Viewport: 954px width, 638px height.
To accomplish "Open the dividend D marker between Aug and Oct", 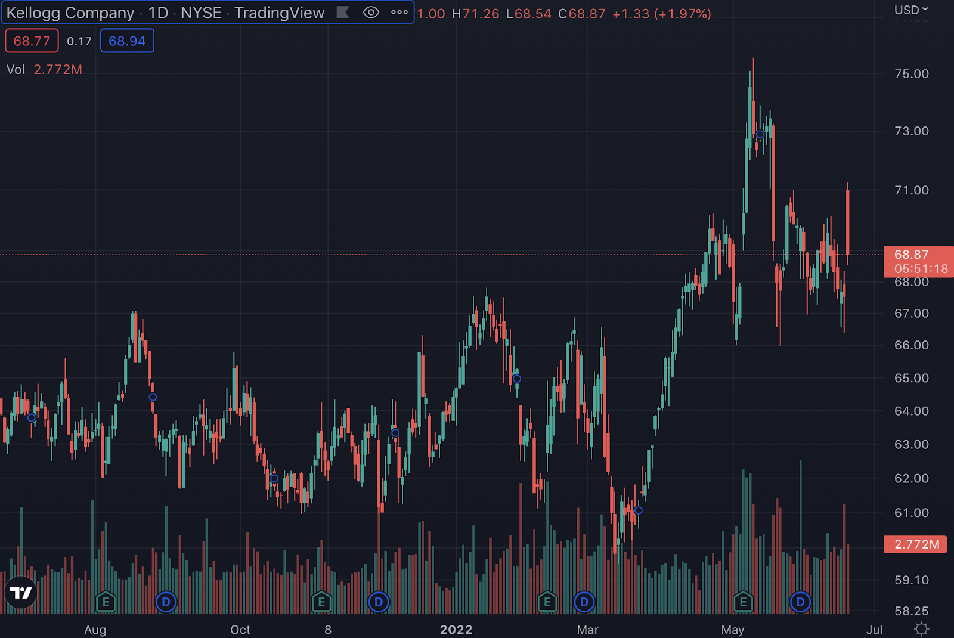I will click(x=166, y=602).
